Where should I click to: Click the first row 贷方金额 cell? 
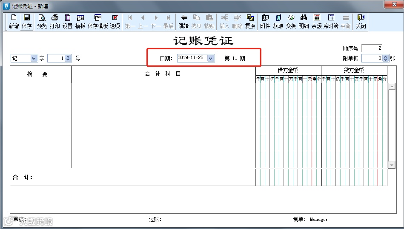354,91
